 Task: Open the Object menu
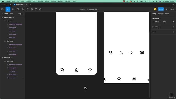click(x=29, y=1)
